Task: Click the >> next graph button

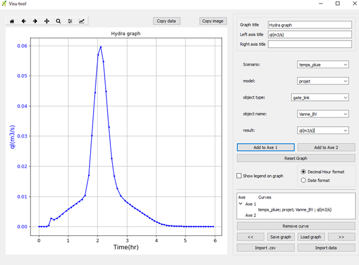Action: coord(341,237)
